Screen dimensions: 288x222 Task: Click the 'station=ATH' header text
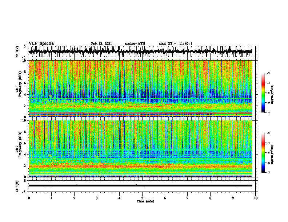point(135,44)
